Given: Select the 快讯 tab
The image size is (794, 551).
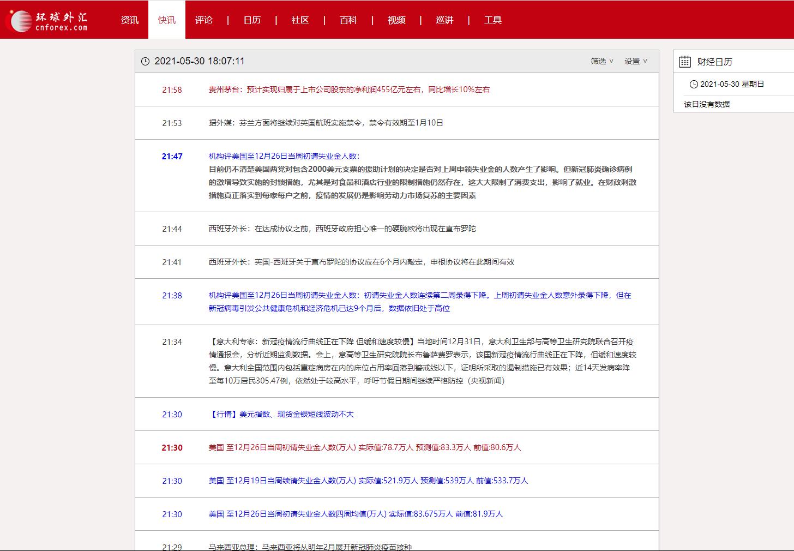Looking at the screenshot, I should point(167,20).
